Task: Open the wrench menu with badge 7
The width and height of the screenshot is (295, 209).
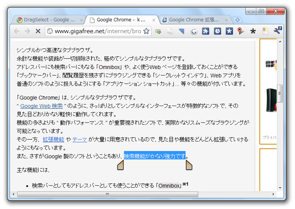Action: pos(277,31)
